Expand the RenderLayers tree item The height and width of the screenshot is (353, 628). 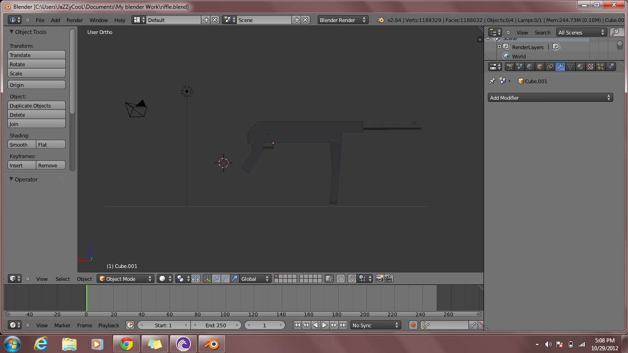499,47
